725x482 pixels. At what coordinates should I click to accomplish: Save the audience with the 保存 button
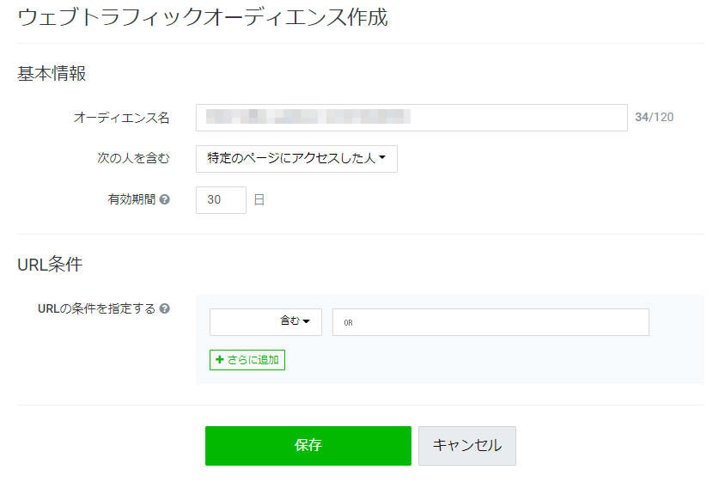tap(308, 445)
